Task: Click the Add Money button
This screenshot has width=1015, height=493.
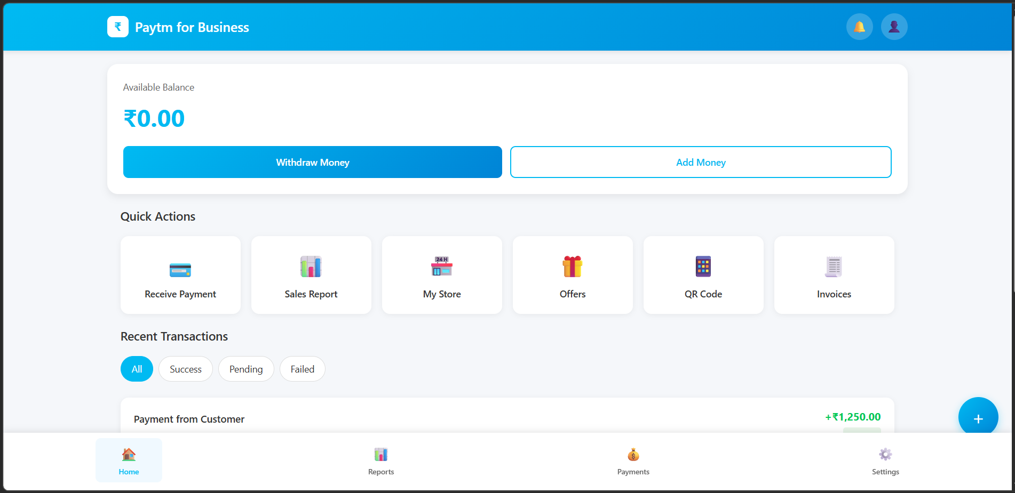Action: tap(701, 162)
